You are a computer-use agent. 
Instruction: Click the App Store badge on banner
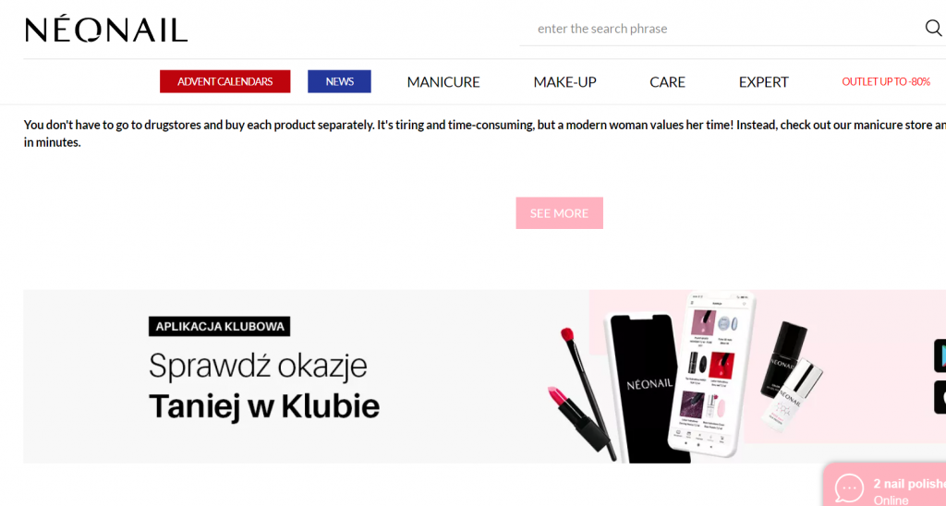[x=940, y=397]
